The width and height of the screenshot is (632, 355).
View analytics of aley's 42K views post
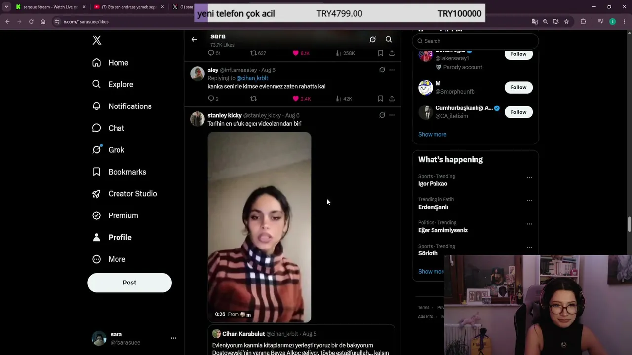pos(344,99)
